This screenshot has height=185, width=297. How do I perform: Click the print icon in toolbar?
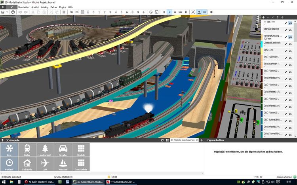[x=13, y=12]
